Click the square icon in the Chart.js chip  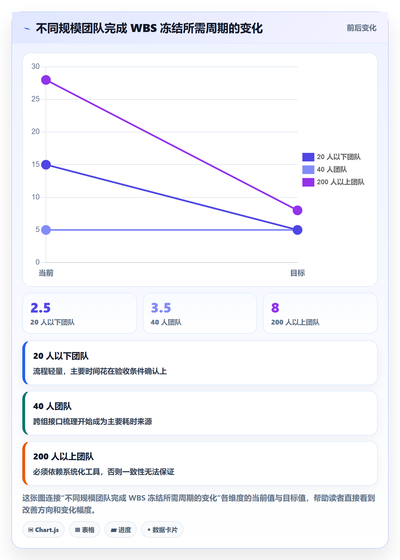[31, 530]
